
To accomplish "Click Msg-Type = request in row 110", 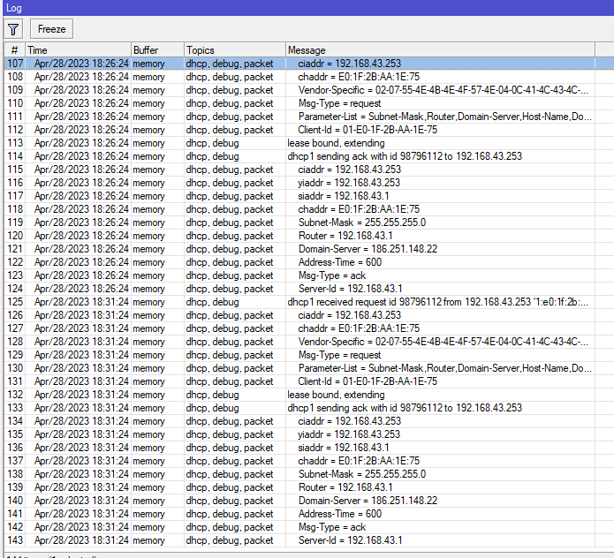I will coord(339,103).
